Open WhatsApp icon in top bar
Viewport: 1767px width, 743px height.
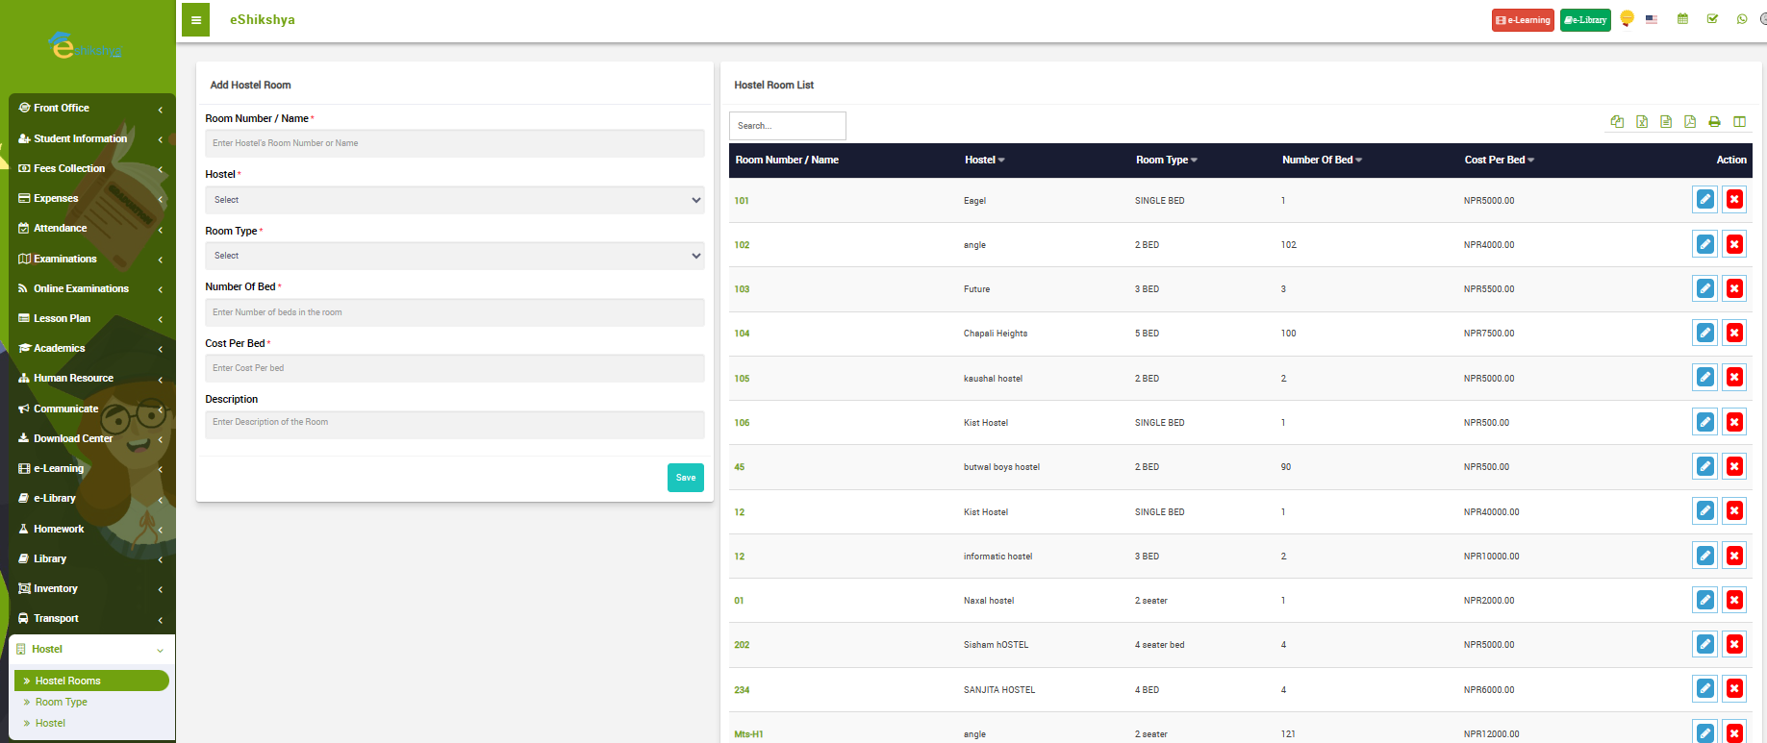click(x=1741, y=19)
